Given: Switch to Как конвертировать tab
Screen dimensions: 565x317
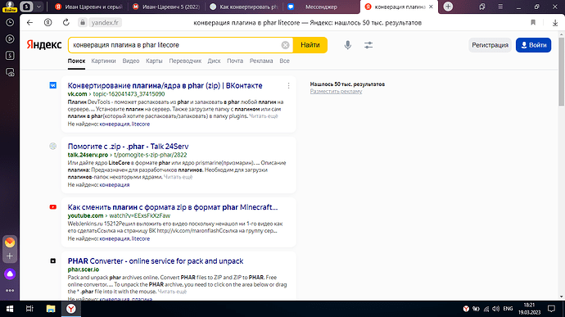Looking at the screenshot, I should pyautogui.click(x=244, y=7).
